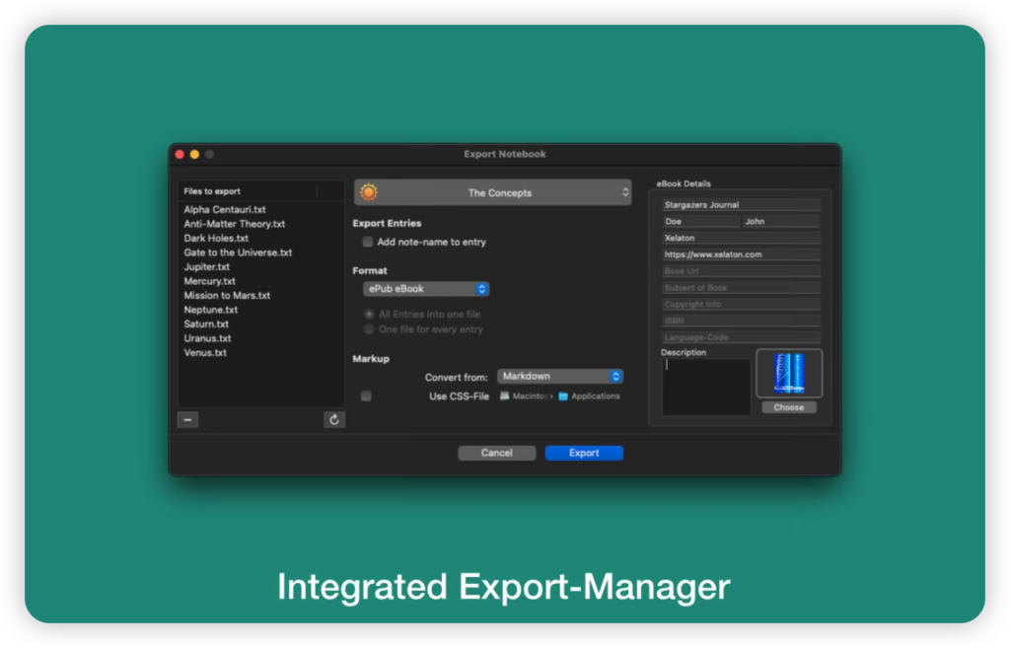The height and width of the screenshot is (648, 1010).
Task: Select Jupiter.txt in the files list
Action: point(205,266)
